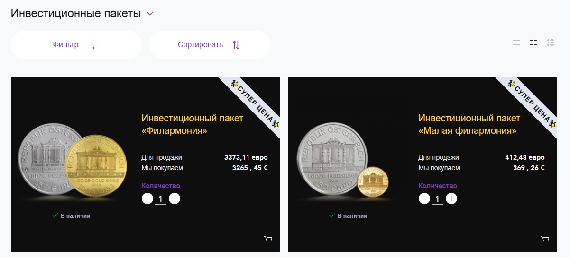
Task: Switch to list view layout
Action: point(516,43)
